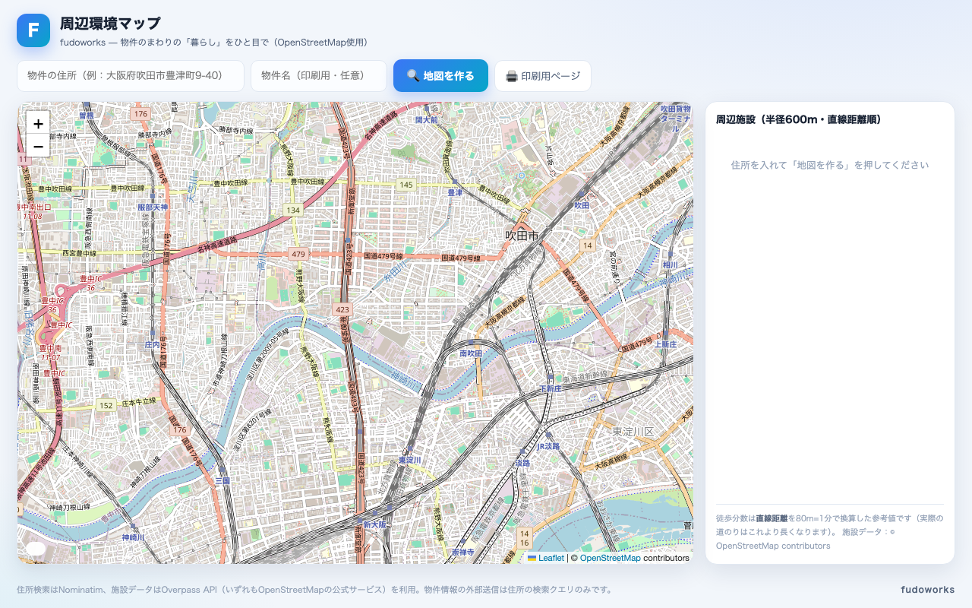This screenshot has height=608, width=972.
Task: Click route shield 134 on the map
Action: tap(293, 209)
